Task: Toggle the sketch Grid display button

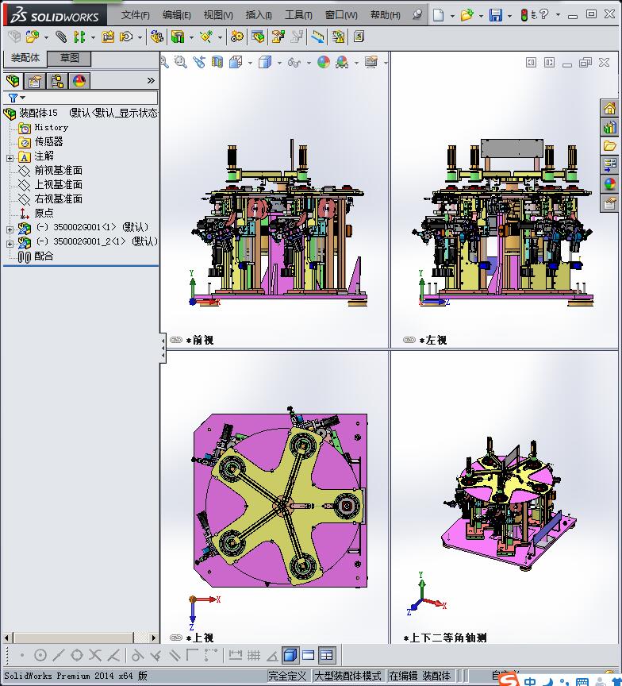Action: 254,655
